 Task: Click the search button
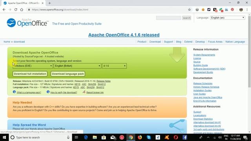[187, 18]
